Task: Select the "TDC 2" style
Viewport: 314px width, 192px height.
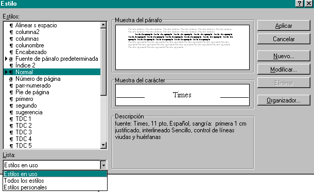Action: [x=52, y=126]
